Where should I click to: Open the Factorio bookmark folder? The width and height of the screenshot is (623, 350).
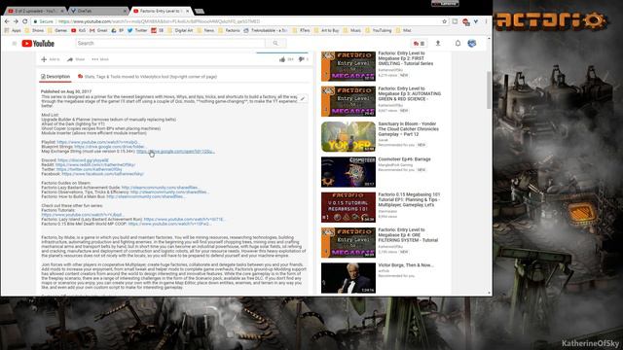coord(230,30)
